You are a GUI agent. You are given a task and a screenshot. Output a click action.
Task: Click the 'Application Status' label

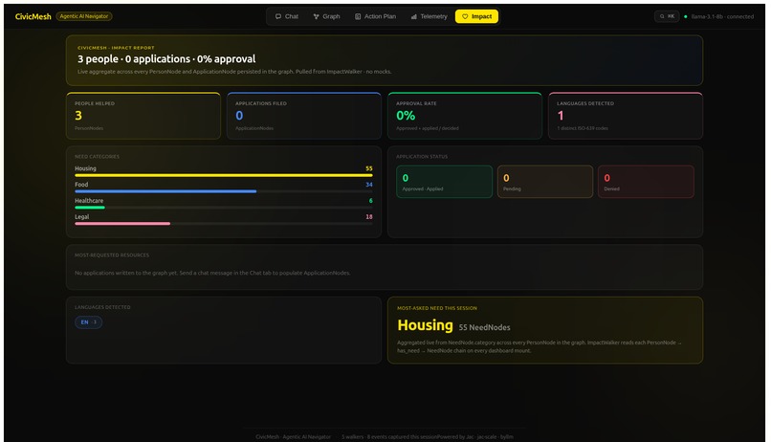click(422, 156)
